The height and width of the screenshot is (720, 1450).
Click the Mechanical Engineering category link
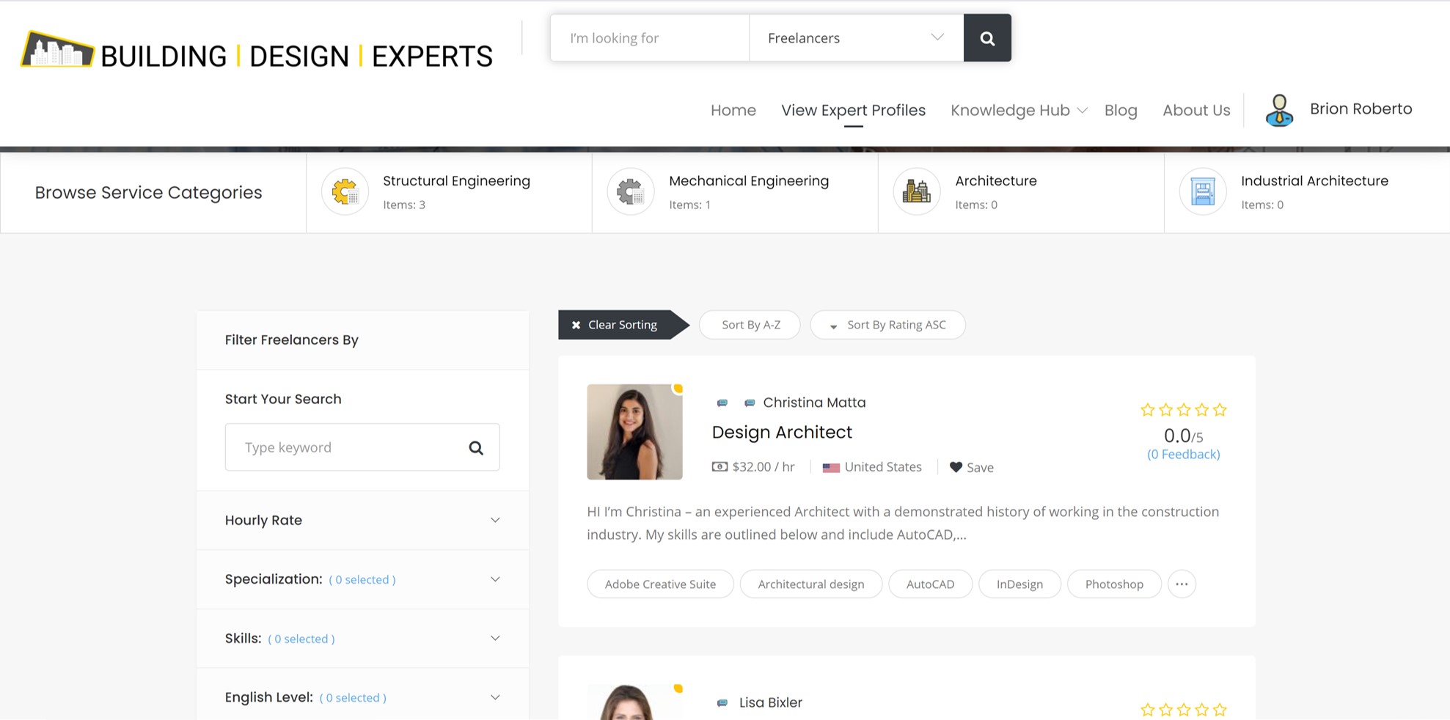[749, 181]
